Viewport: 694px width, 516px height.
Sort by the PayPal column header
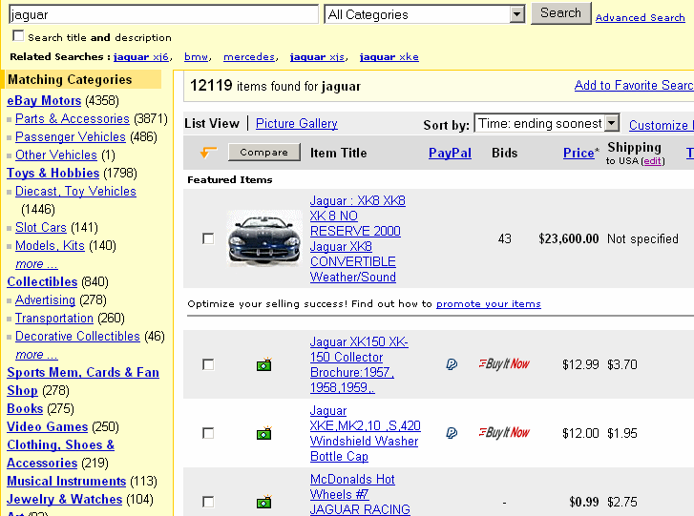pyautogui.click(x=450, y=153)
